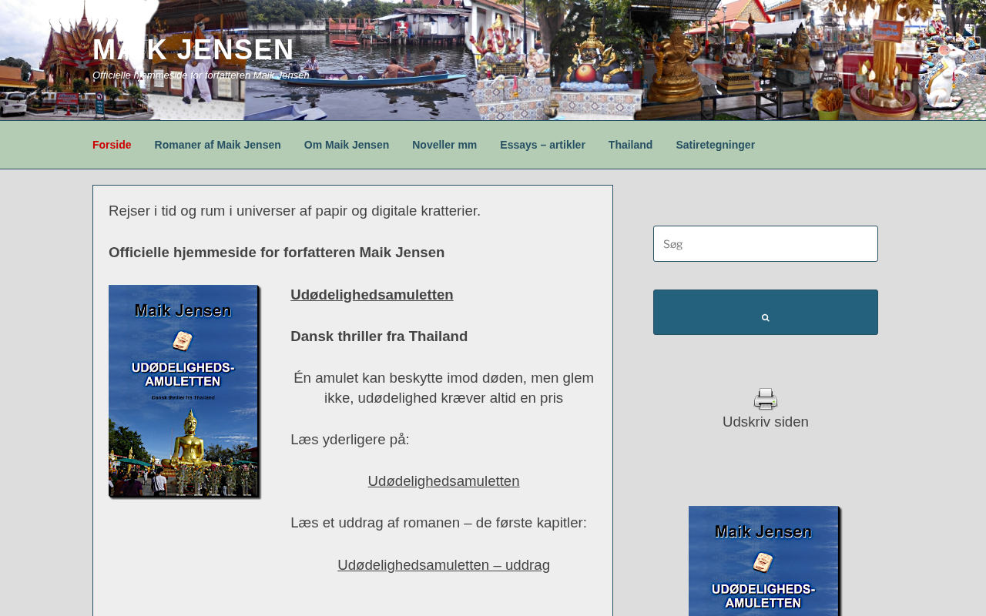Focus the Søg search field

(766, 243)
